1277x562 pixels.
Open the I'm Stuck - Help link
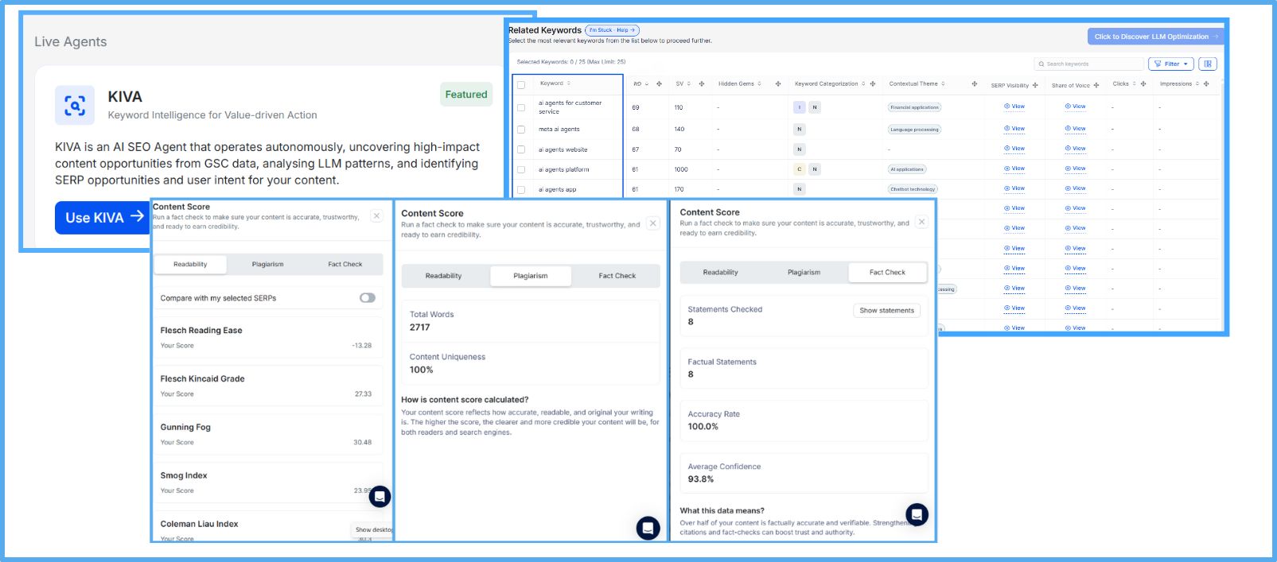pyautogui.click(x=612, y=30)
